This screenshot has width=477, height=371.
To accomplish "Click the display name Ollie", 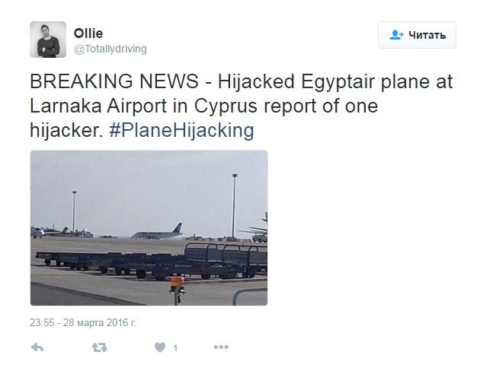I will tap(88, 33).
